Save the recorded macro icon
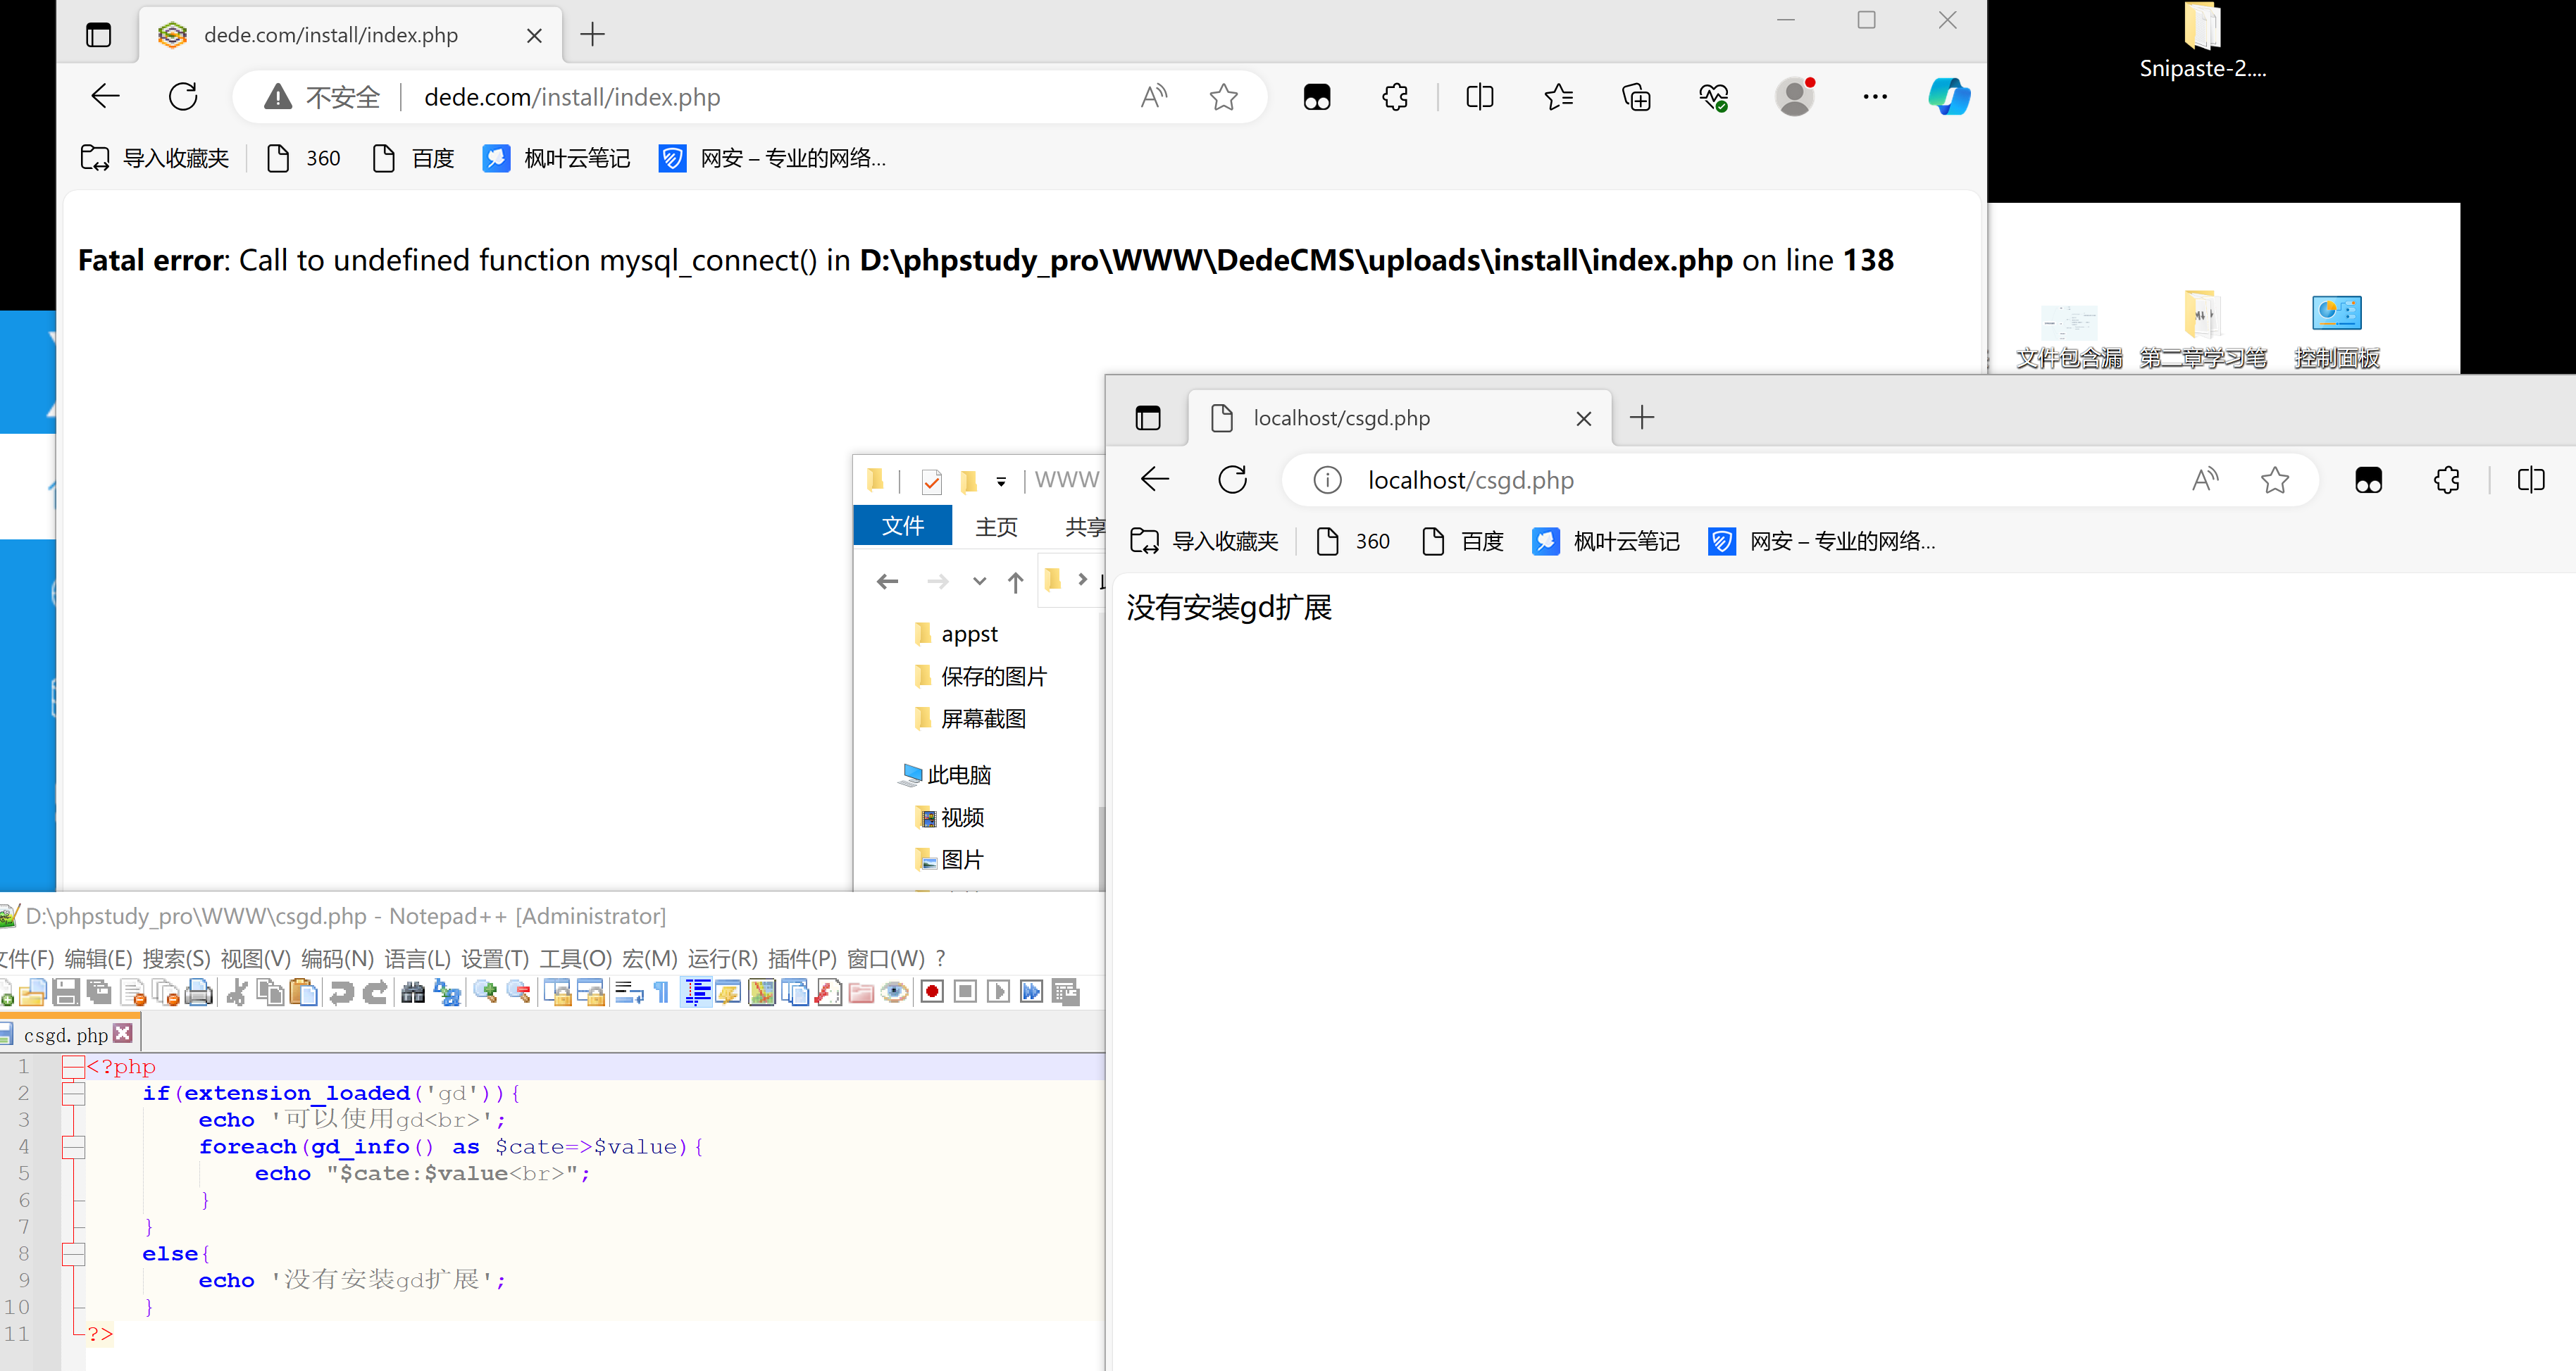Screen dimensions: 2576x1371 click(1066, 992)
